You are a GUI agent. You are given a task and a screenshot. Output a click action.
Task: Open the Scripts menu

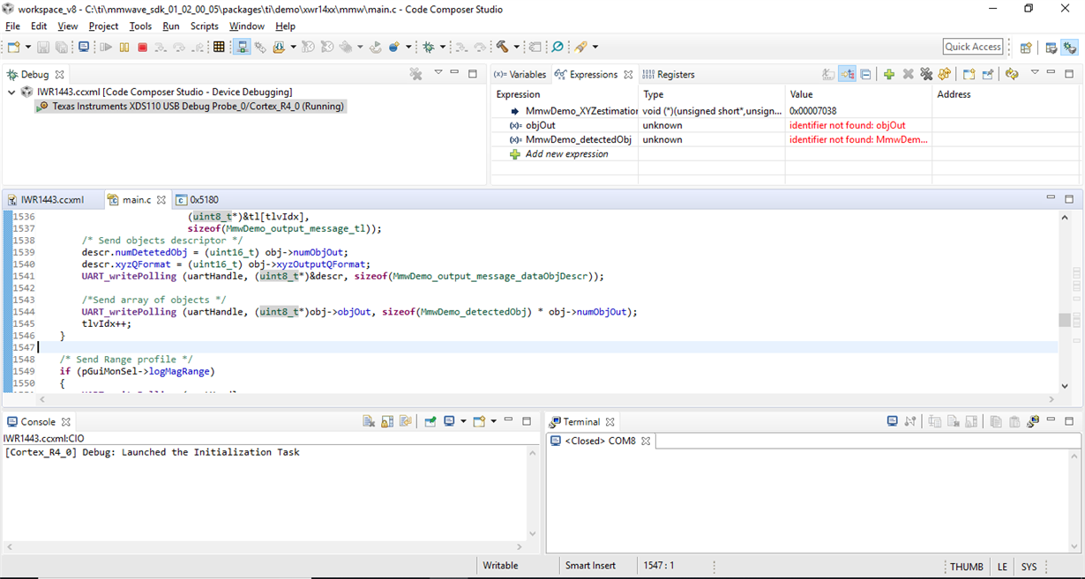click(204, 26)
